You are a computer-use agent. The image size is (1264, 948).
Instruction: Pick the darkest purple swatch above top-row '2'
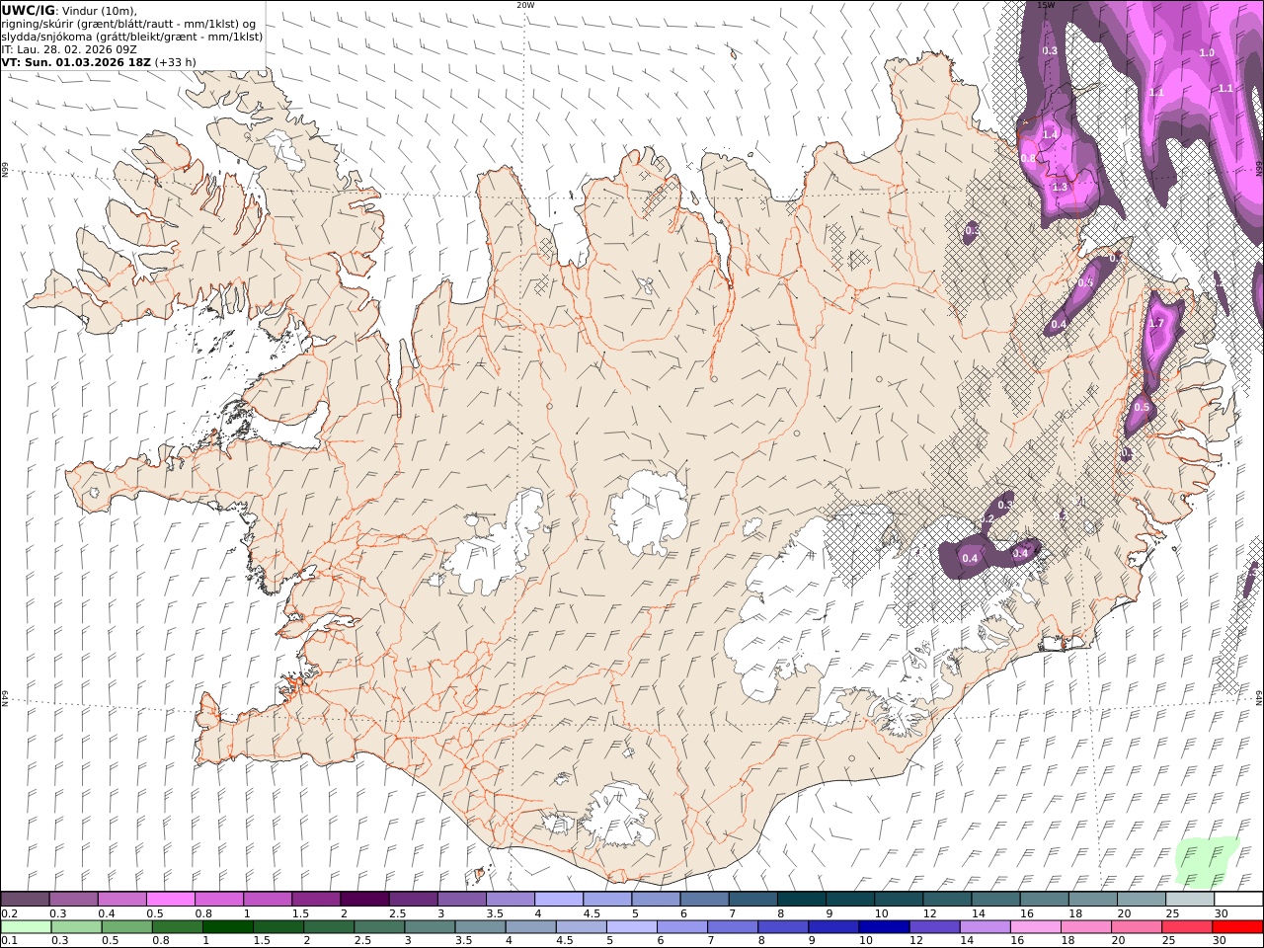click(364, 899)
